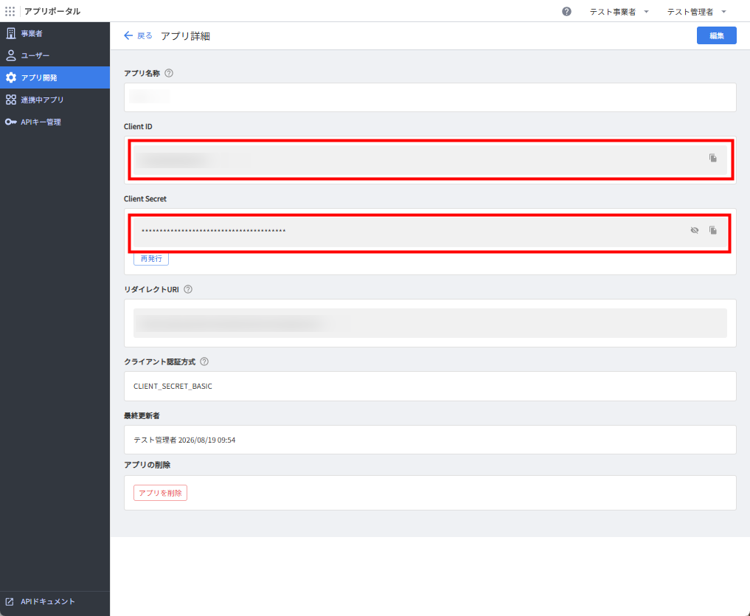Click the masked Client Secret field

click(430, 232)
